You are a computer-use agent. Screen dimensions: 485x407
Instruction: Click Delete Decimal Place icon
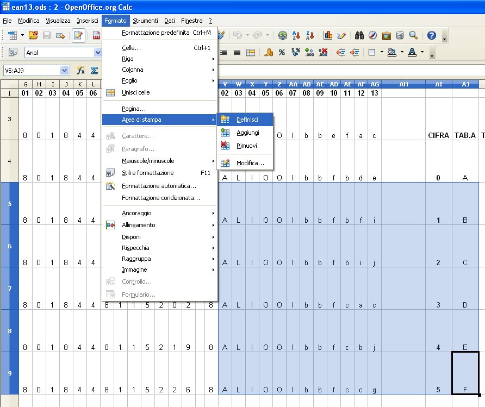click(323, 52)
